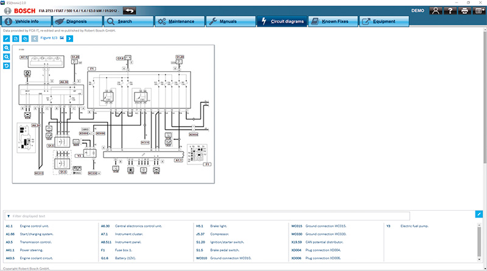Go to previous figure arrow
This screenshot has width=487, height=271.
pyautogui.click(x=35, y=38)
